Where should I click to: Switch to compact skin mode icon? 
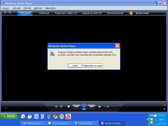click(x=164, y=109)
